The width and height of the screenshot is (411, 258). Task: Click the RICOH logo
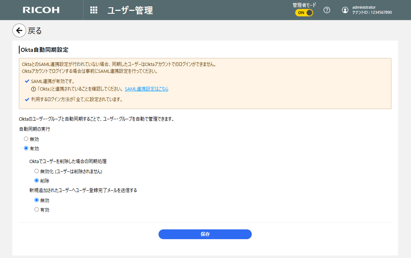(x=41, y=10)
